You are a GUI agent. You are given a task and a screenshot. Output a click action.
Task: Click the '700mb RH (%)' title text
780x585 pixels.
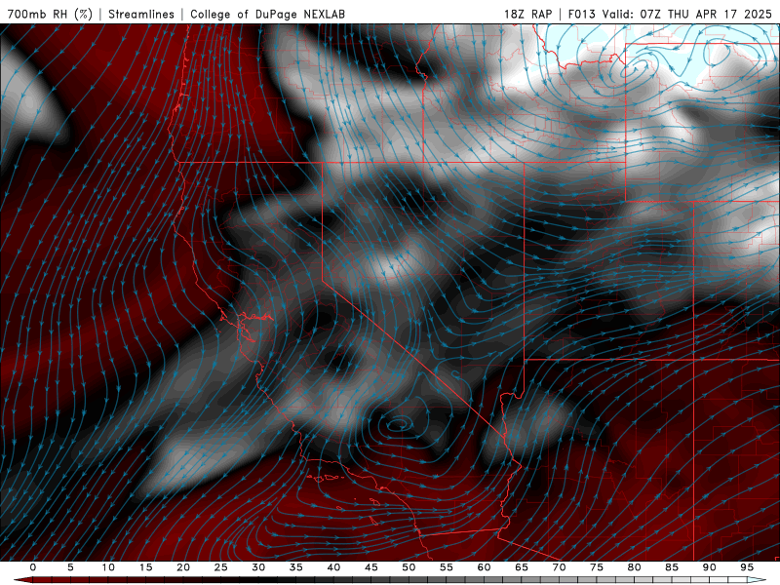[x=51, y=14]
